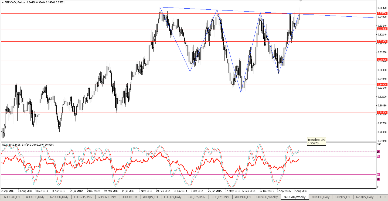Switch to the AUDCHF,Daily chart tab
388x201 pixels.
(35, 197)
